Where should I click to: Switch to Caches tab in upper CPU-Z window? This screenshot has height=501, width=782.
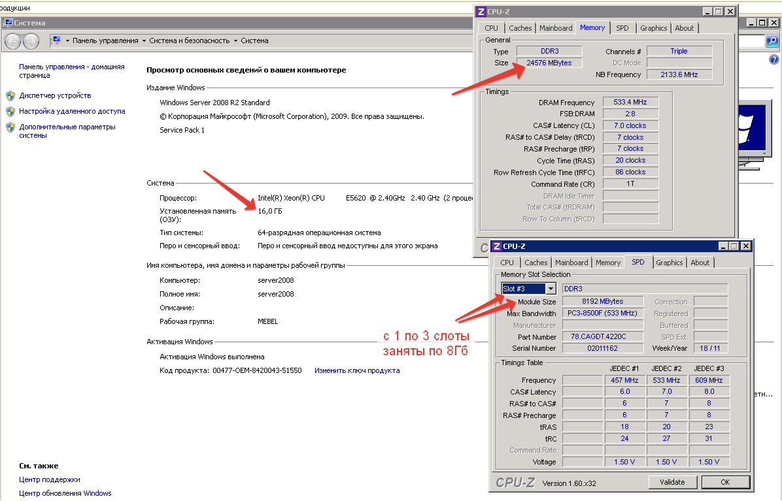520,28
